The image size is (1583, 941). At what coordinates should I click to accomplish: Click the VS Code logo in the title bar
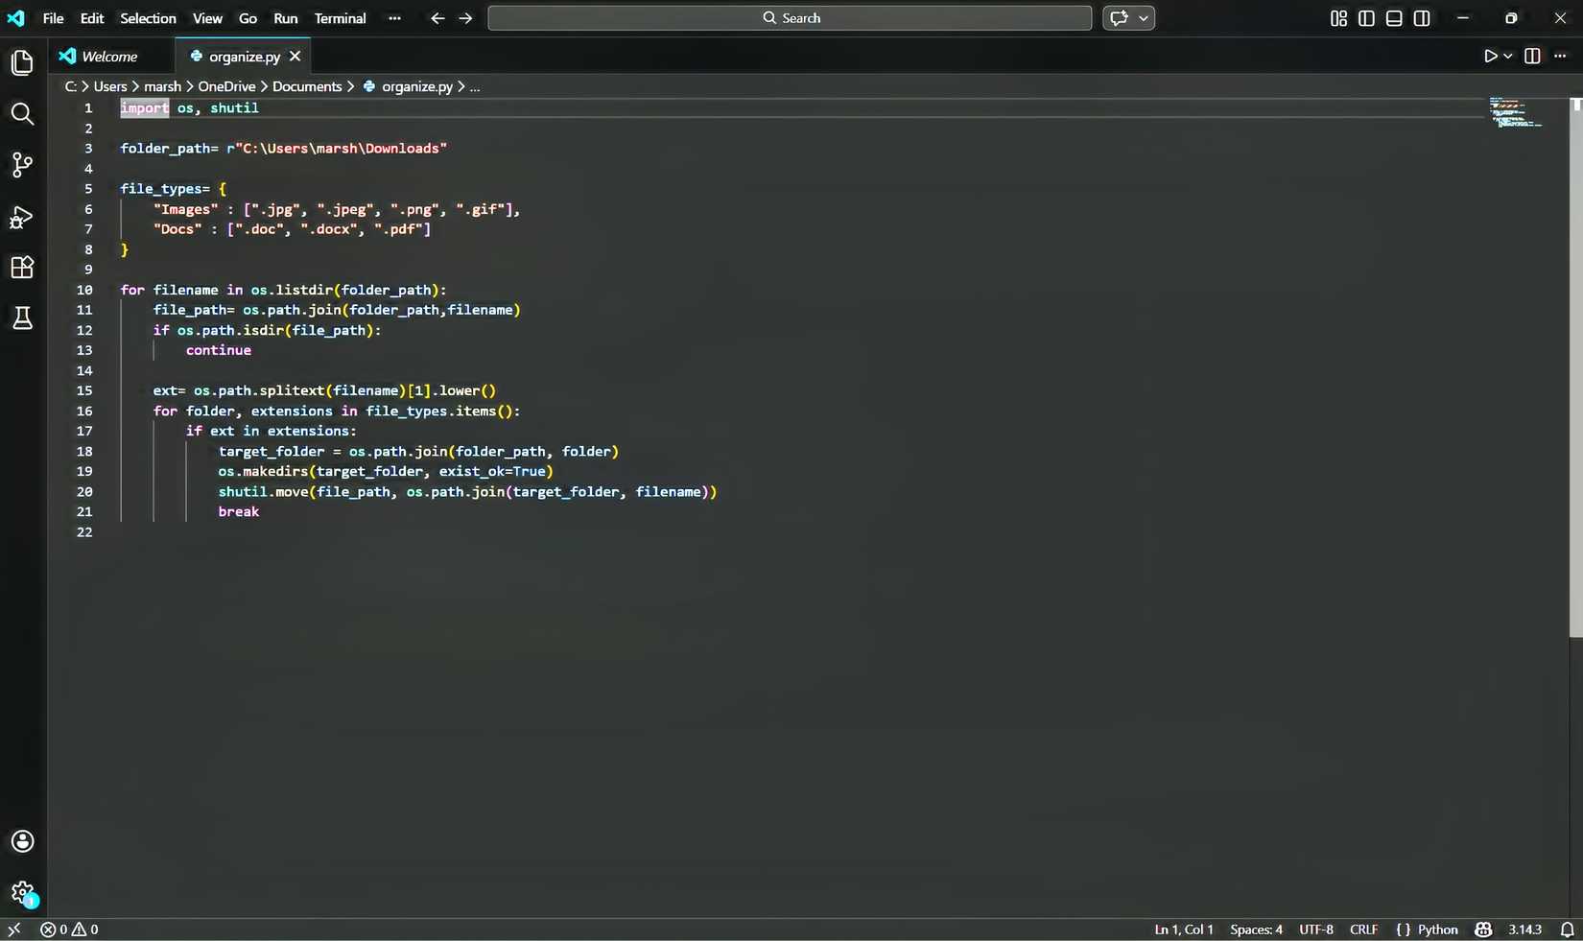(16, 18)
